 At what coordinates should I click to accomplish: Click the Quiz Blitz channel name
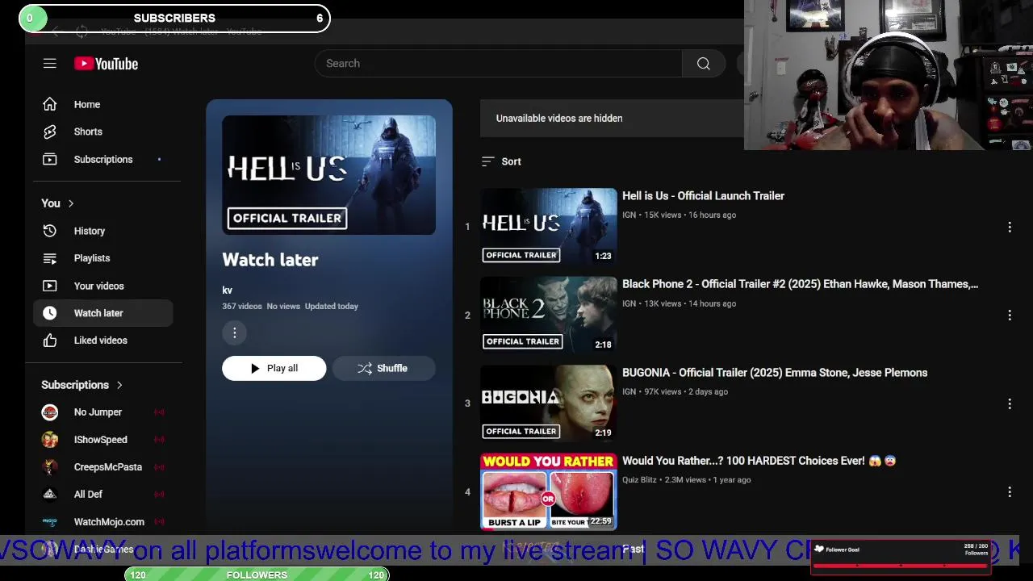coord(639,480)
